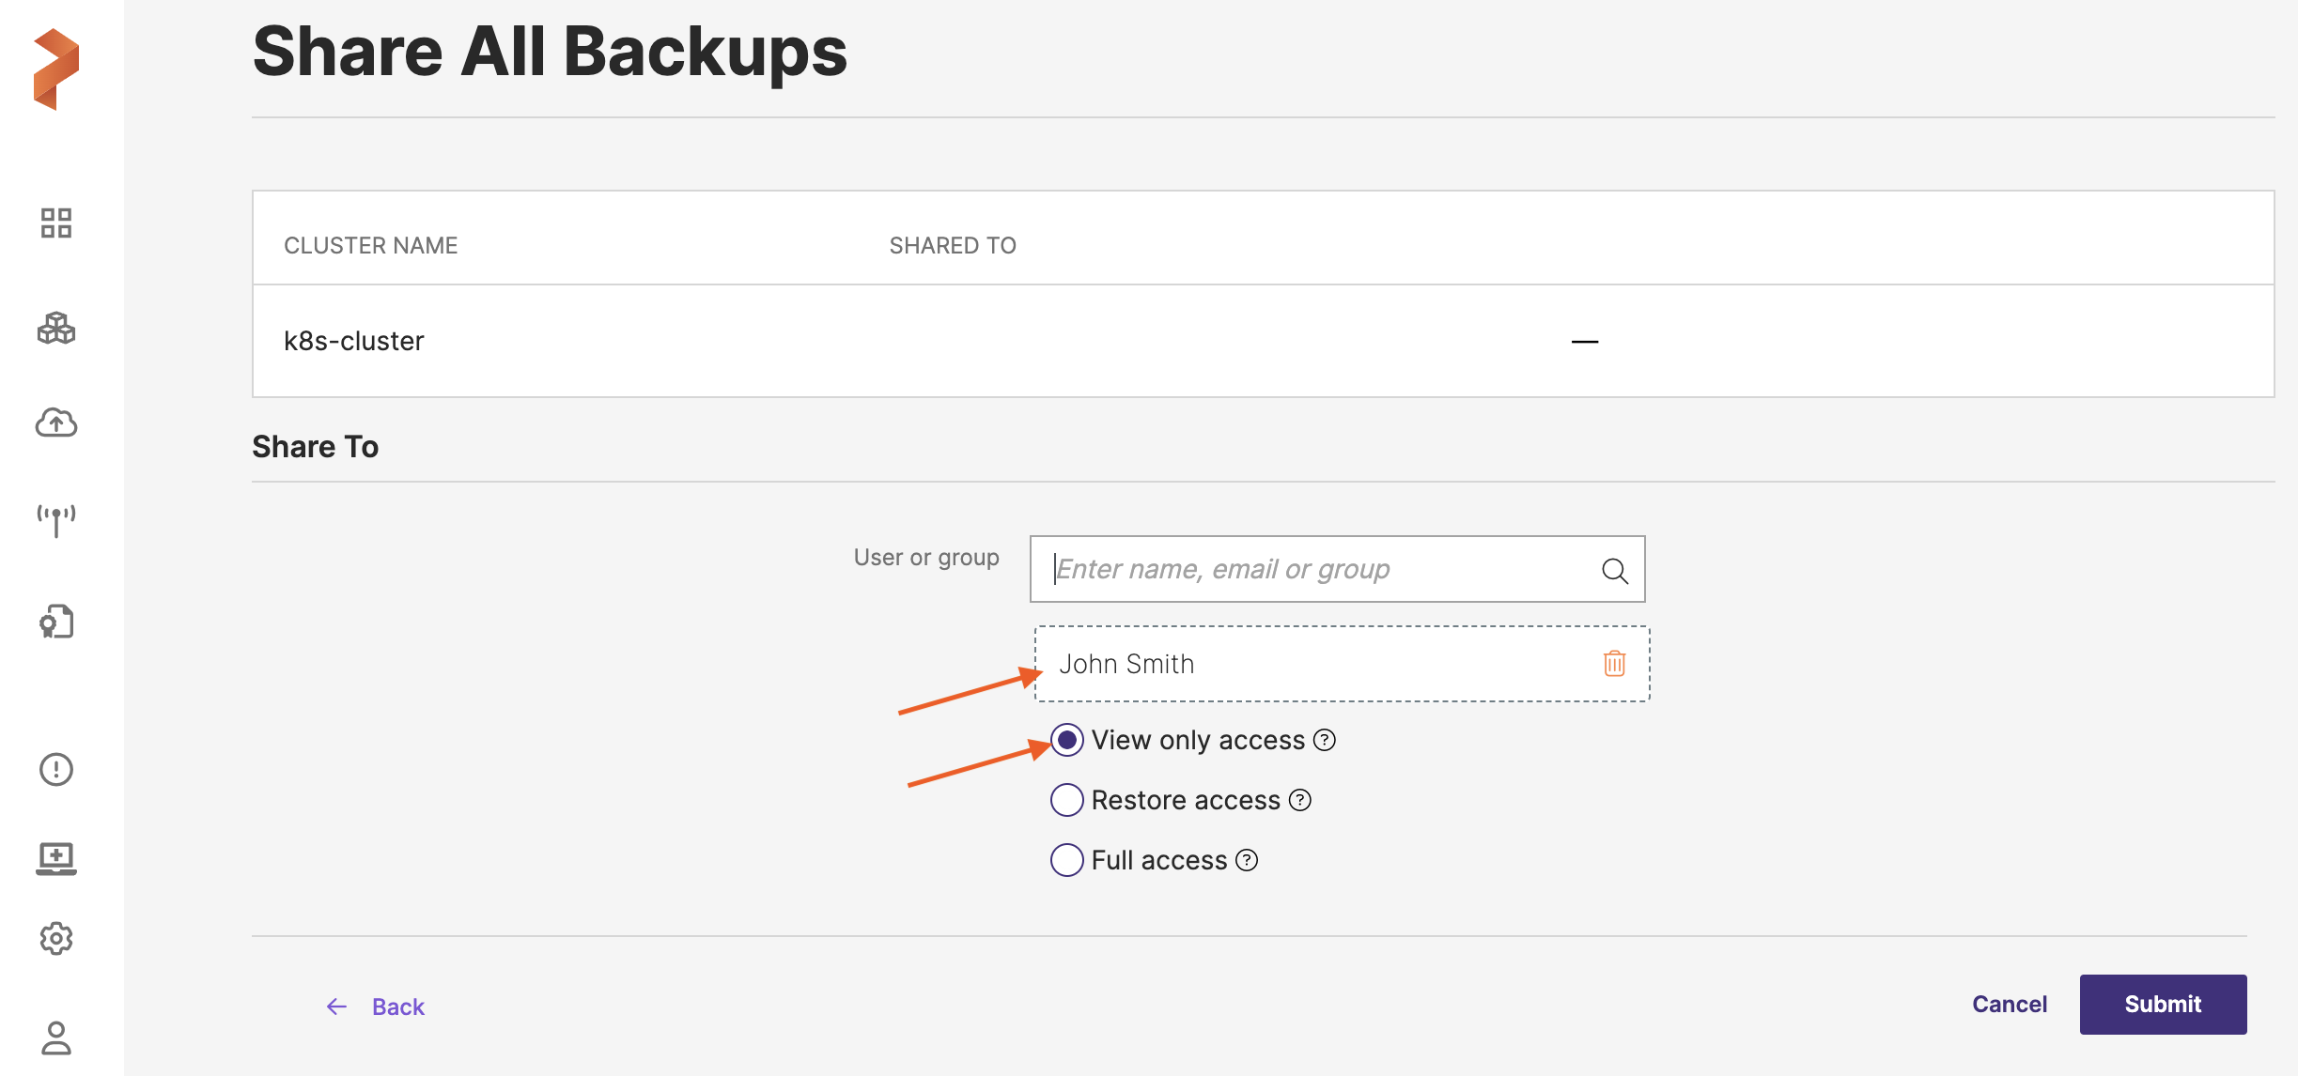Select Restore access radio button

point(1066,800)
